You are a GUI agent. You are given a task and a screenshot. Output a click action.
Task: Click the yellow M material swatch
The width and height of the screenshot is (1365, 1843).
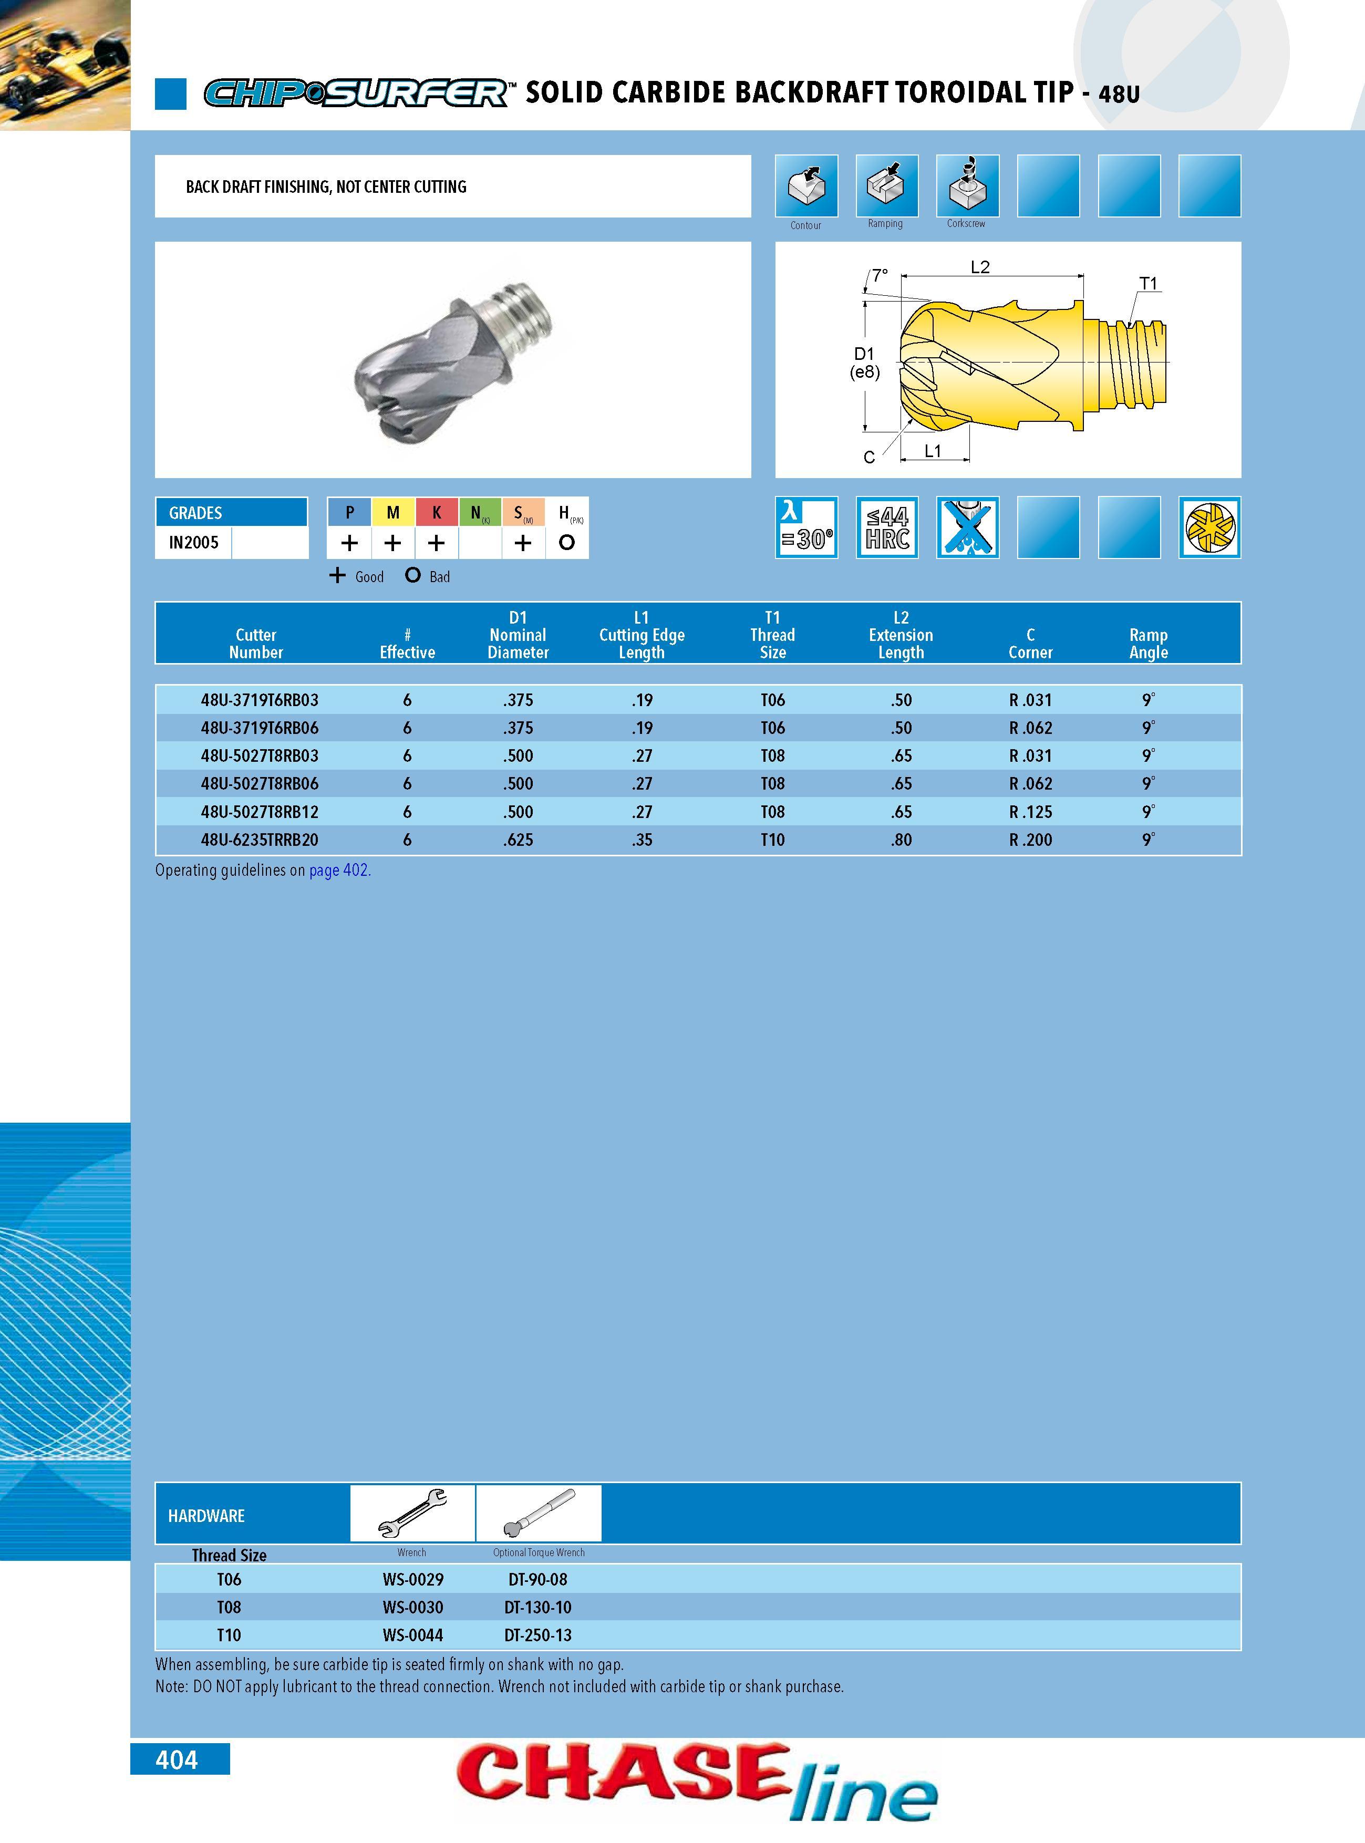(394, 512)
